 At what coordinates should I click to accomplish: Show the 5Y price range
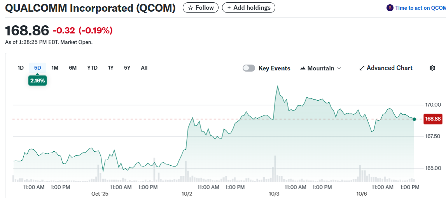point(127,68)
